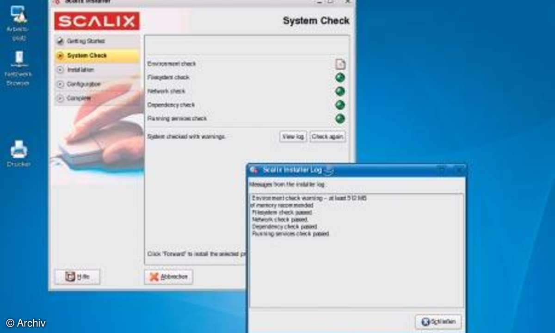Click the Scalix logo in the installer
This screenshot has width=555, height=333.
coord(97,21)
